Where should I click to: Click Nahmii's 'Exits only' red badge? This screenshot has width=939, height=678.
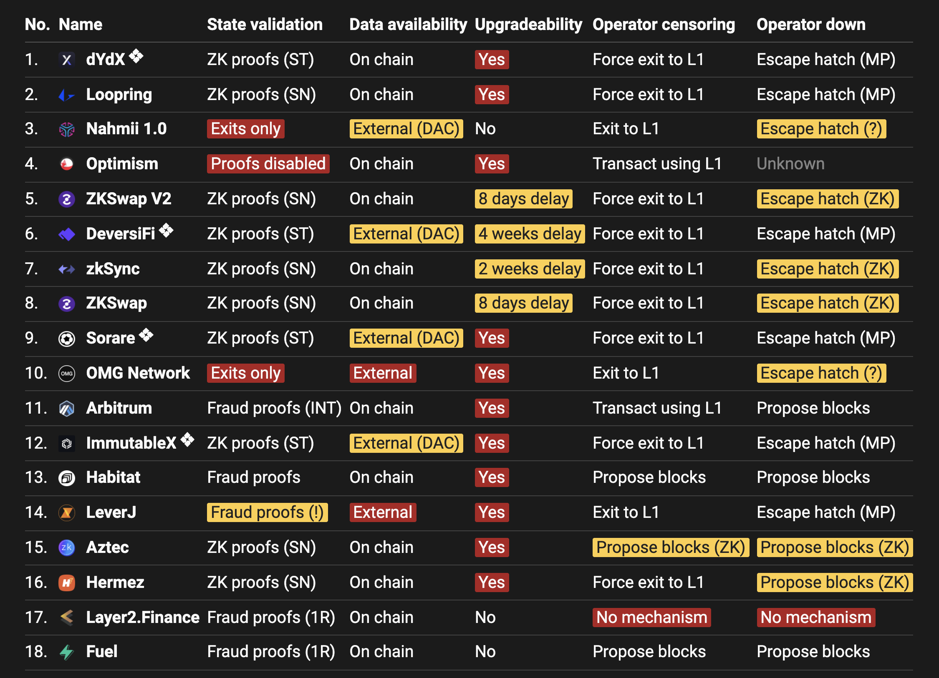click(x=246, y=129)
